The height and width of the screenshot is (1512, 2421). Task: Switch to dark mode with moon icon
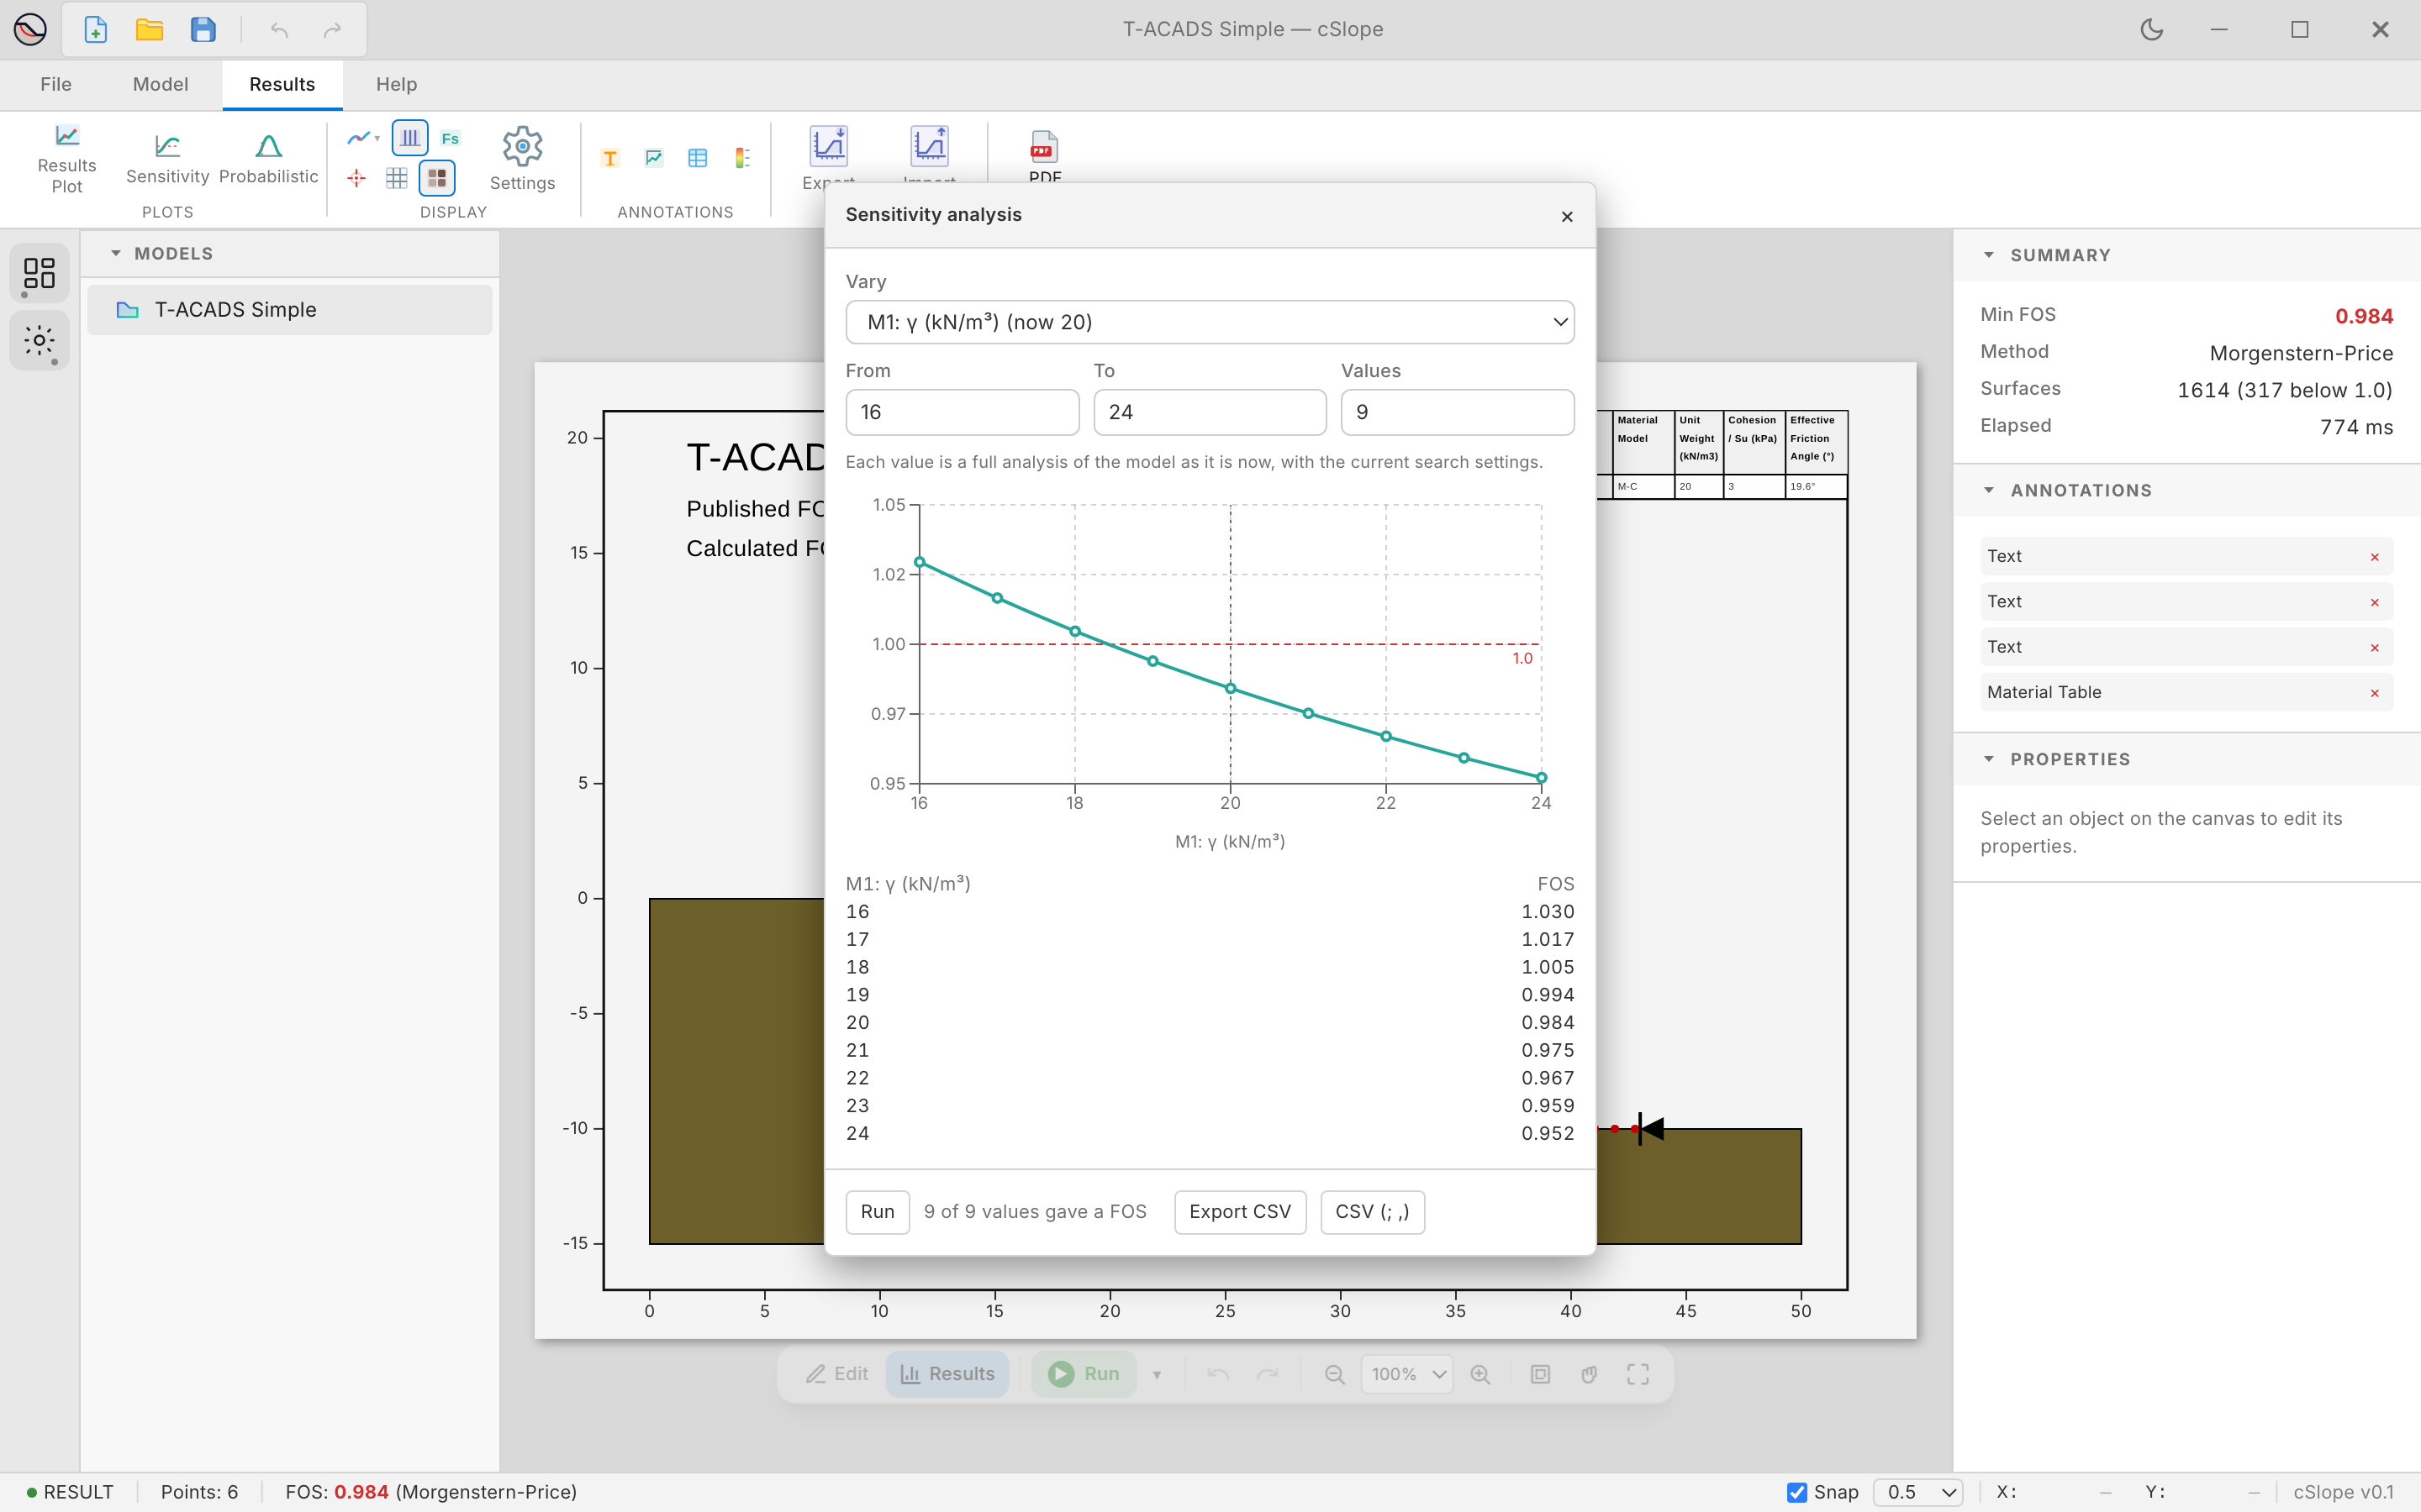coord(2151,29)
